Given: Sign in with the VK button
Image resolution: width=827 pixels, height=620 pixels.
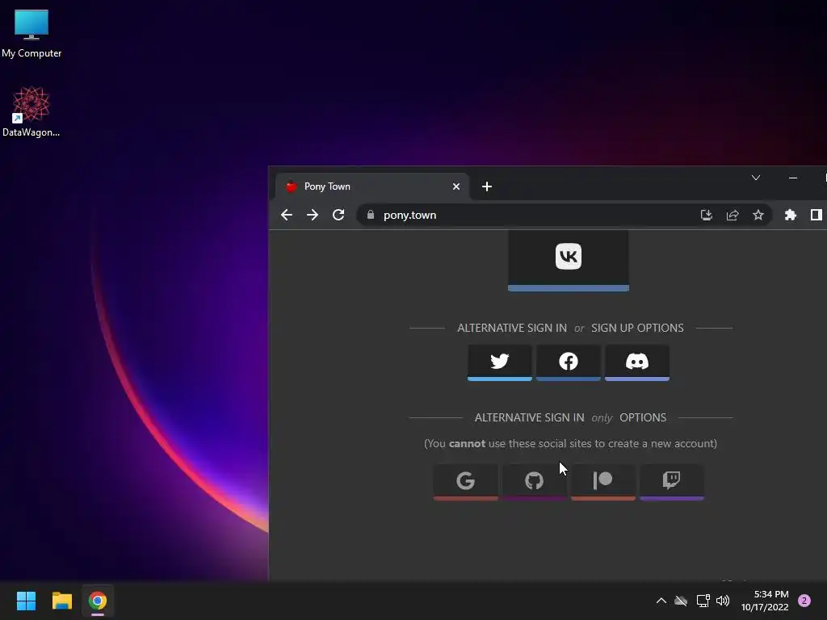Looking at the screenshot, I should pos(568,261).
